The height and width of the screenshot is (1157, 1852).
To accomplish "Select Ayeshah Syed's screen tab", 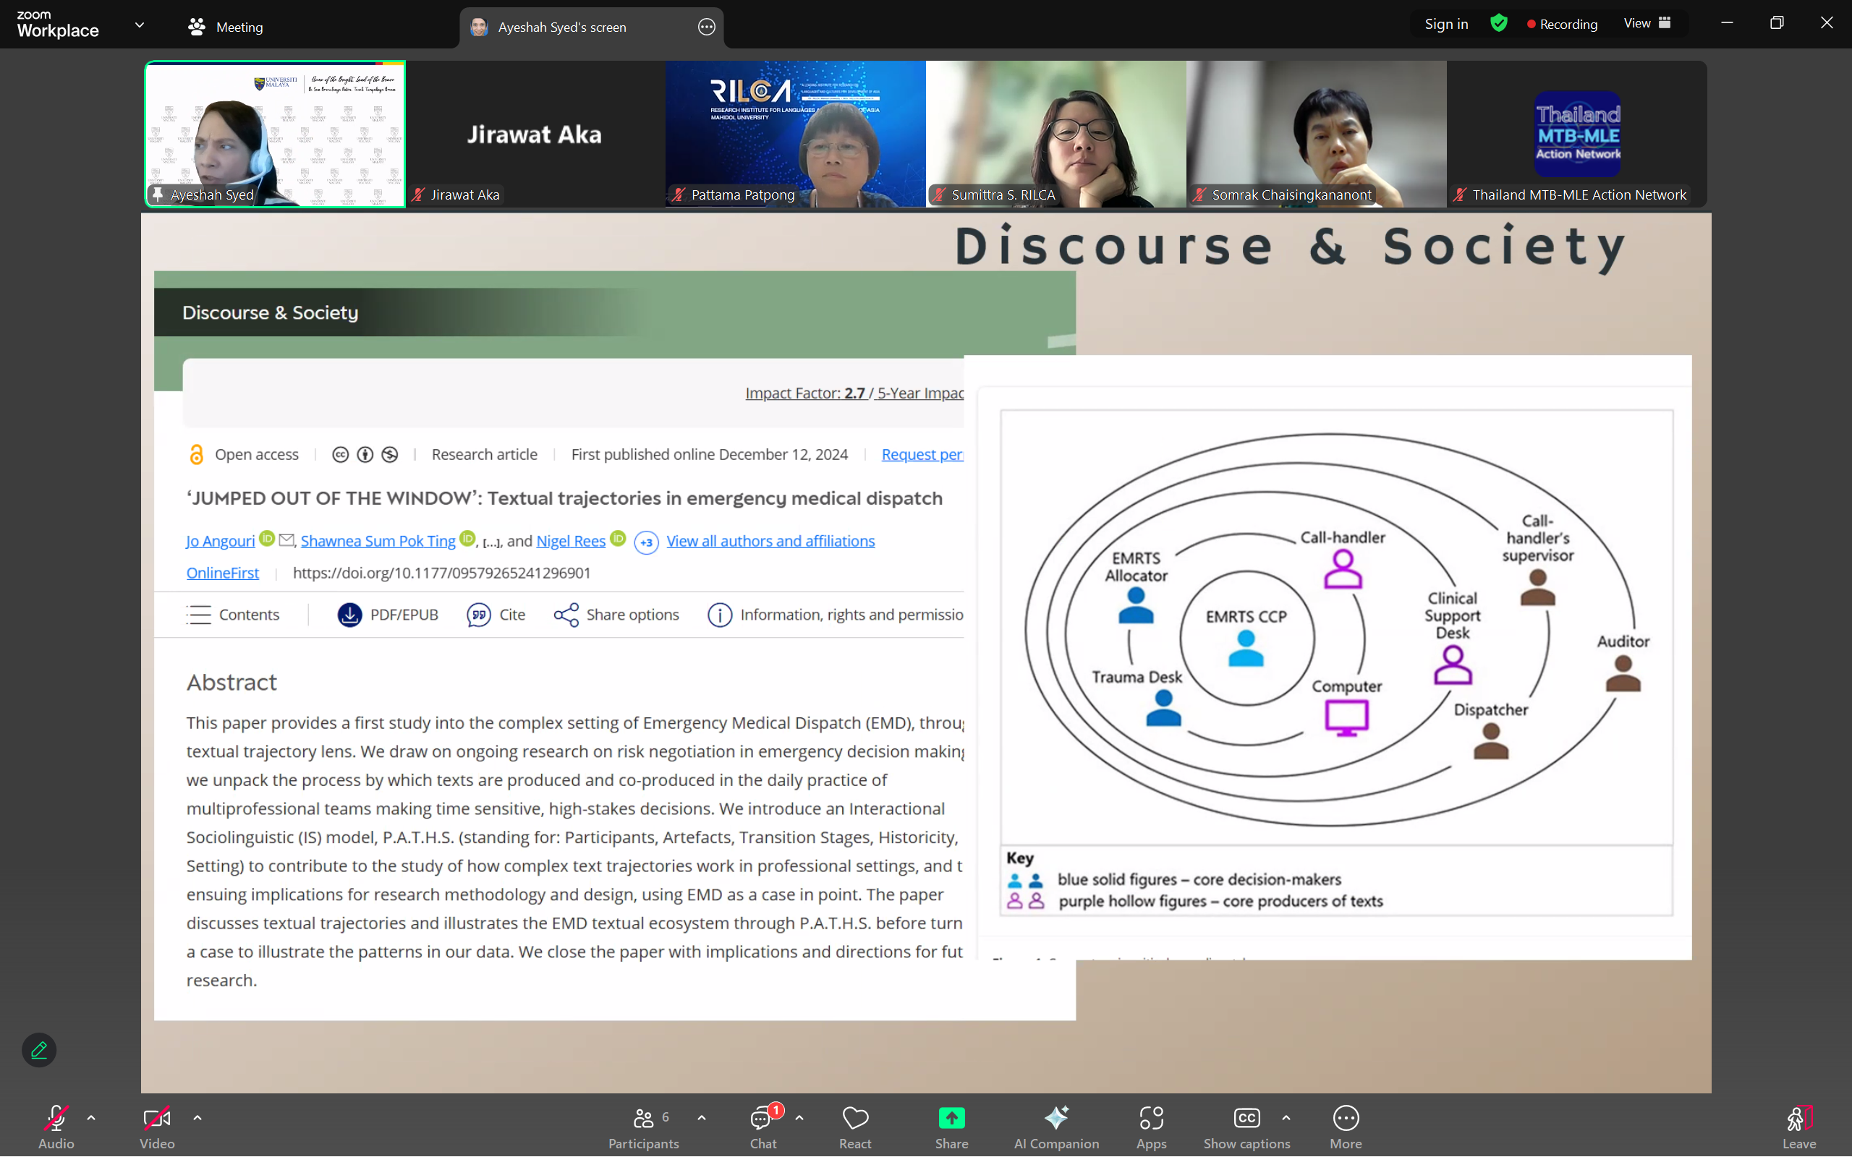I will click(563, 27).
